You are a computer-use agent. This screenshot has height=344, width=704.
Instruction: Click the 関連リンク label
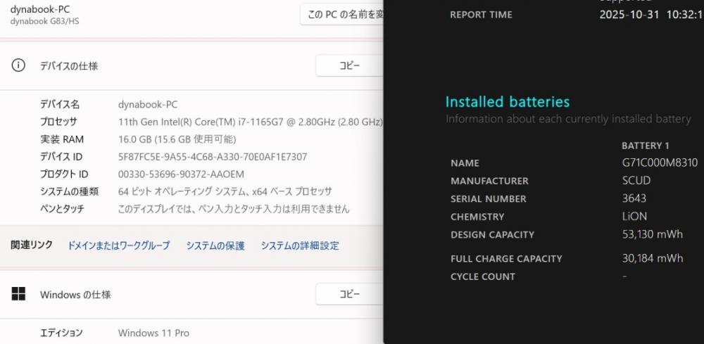[32, 245]
